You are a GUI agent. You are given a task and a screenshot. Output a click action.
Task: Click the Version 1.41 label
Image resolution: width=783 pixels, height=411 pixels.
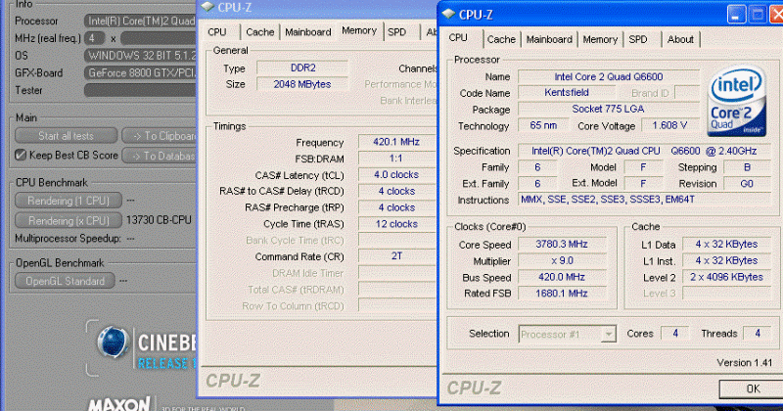pos(745,363)
